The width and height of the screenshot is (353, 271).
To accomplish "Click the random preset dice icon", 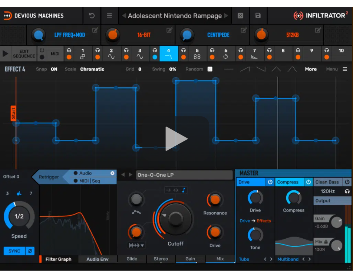I will tap(240, 16).
